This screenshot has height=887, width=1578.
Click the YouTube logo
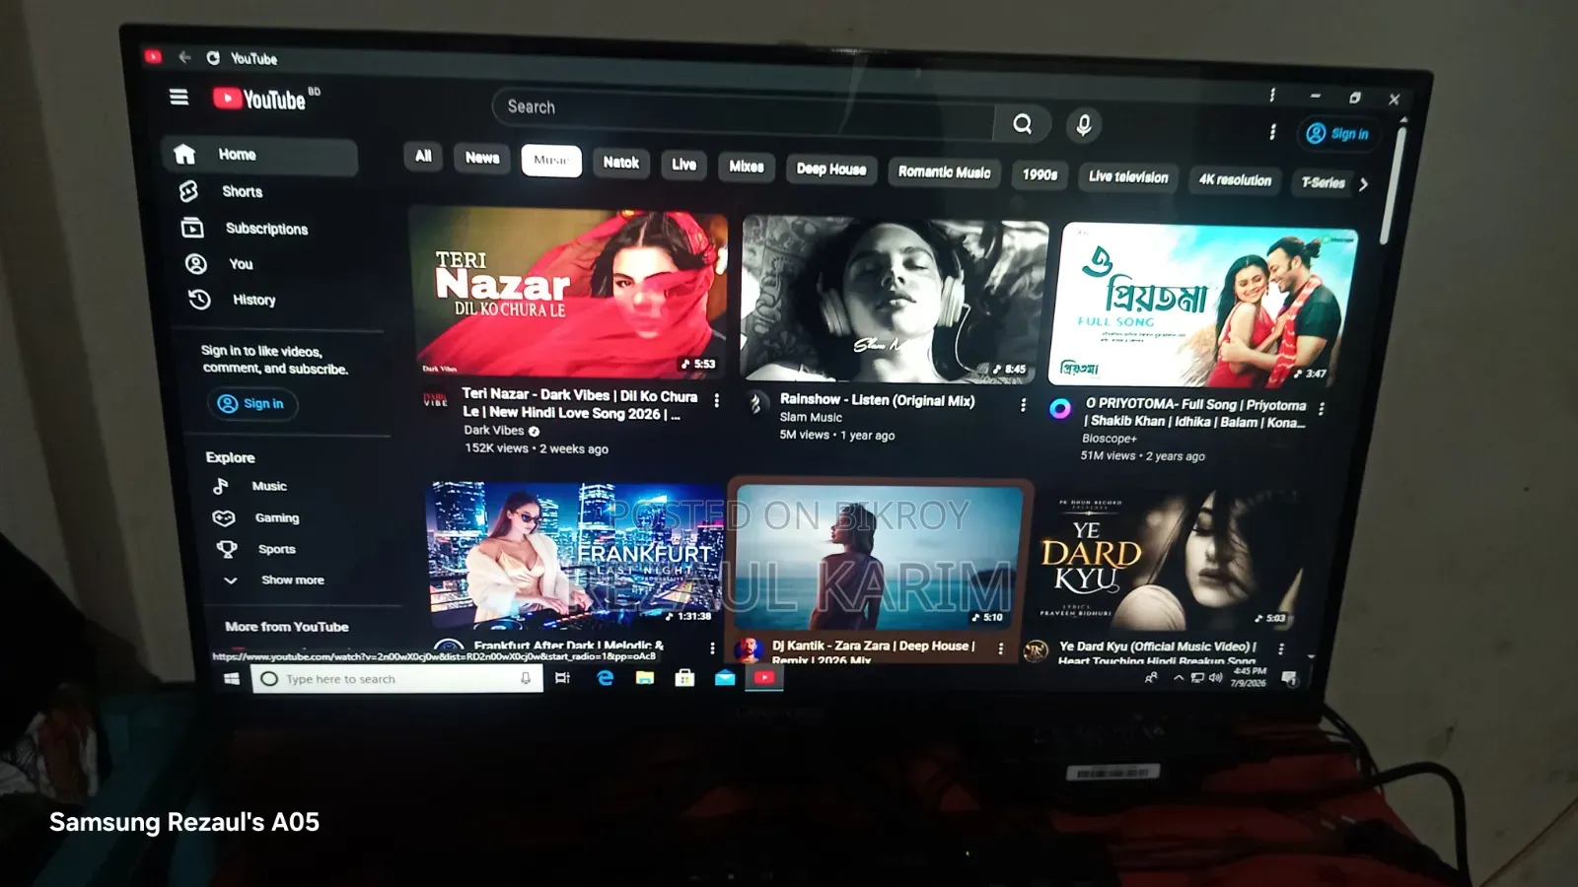260,99
